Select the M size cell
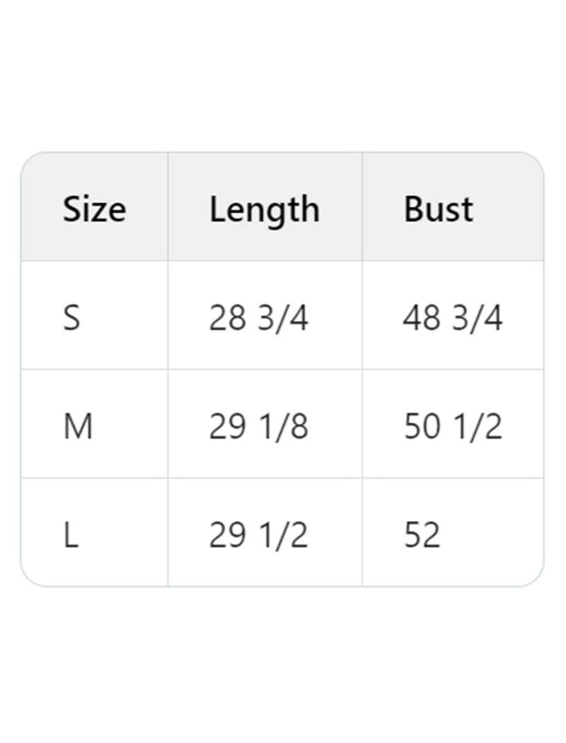Image resolution: width=566 pixels, height=743 pixels. coord(78,427)
